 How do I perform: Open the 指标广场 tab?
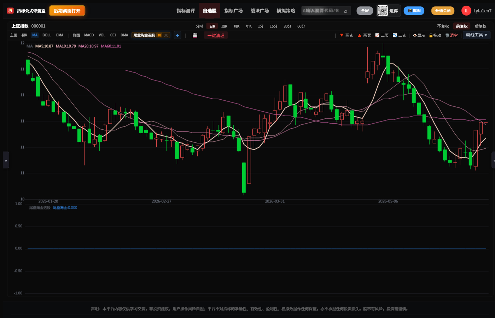(x=233, y=11)
